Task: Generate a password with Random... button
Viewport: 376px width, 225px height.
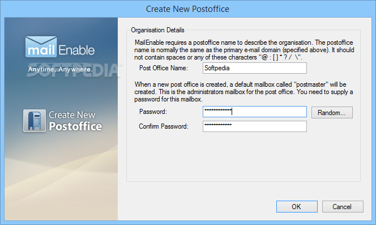Action: point(332,113)
